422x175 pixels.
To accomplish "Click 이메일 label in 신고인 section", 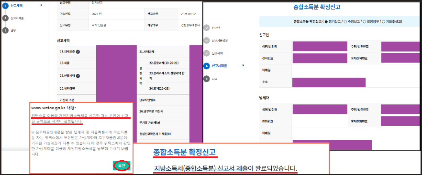I will (266, 70).
